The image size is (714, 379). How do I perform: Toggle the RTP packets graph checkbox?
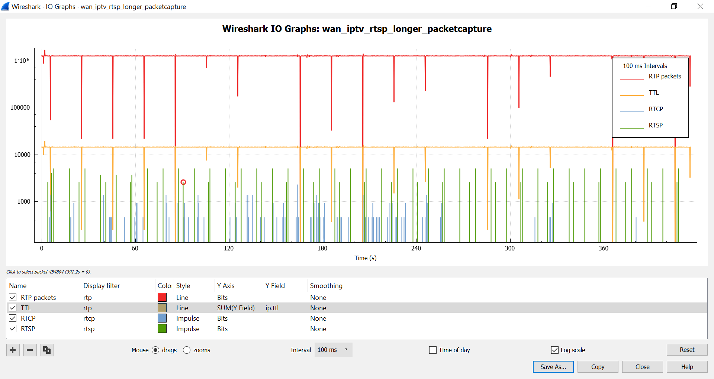[13, 297]
